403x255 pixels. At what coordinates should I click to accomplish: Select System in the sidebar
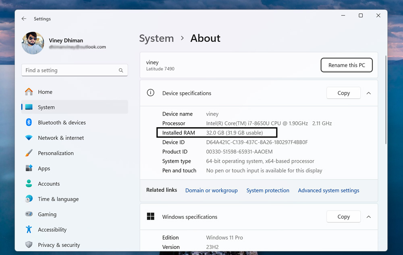point(75,107)
